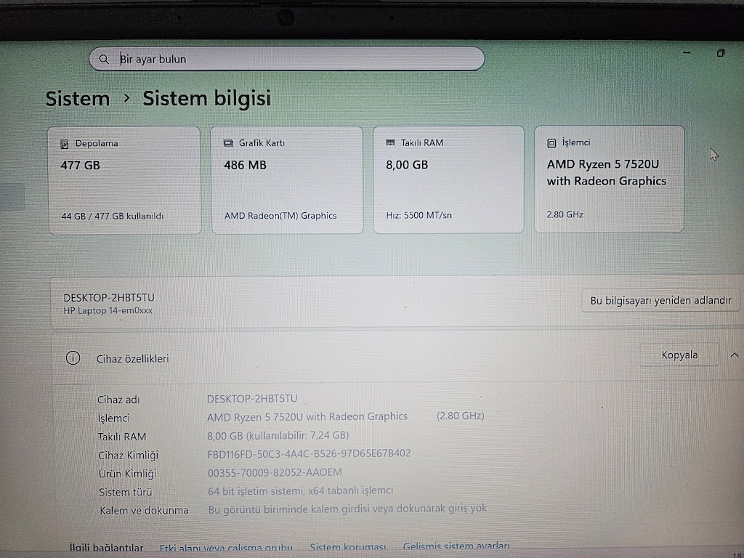Click the 'Sistem bilgisi' page title

tap(207, 98)
